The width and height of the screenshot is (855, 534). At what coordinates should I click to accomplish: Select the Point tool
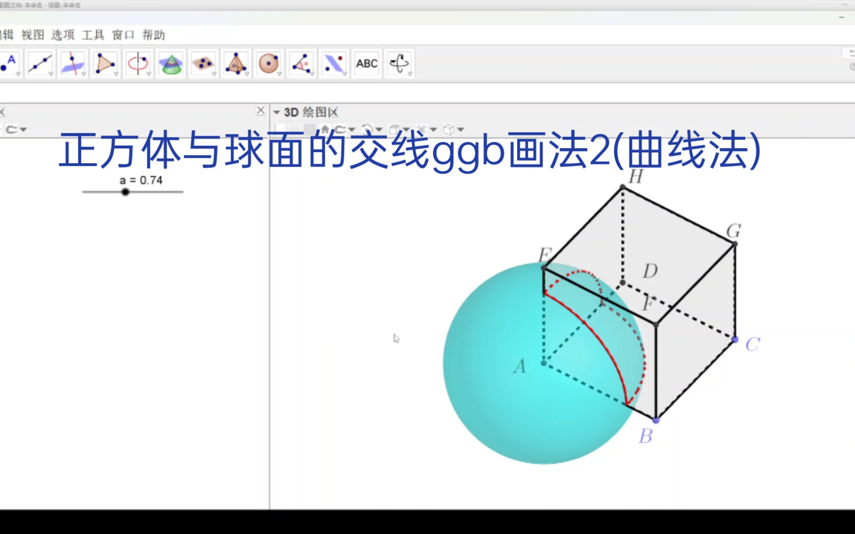click(x=7, y=63)
